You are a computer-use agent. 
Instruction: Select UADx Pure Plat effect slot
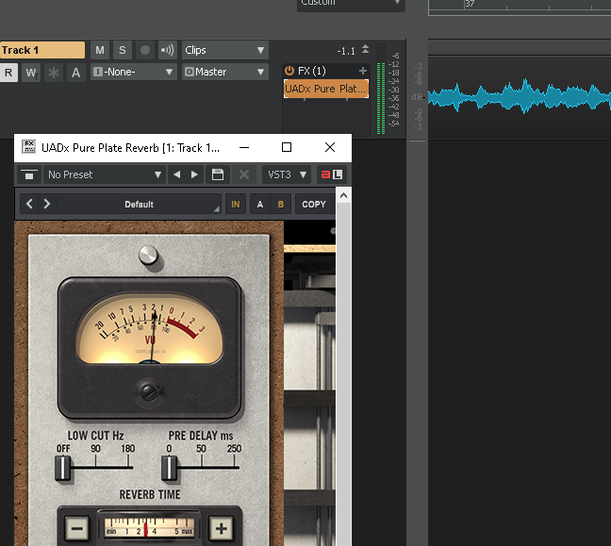325,89
